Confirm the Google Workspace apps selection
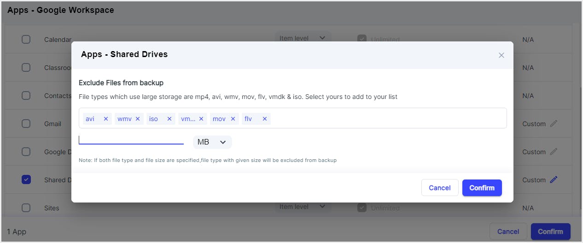The height and width of the screenshot is (243, 583). [x=550, y=231]
